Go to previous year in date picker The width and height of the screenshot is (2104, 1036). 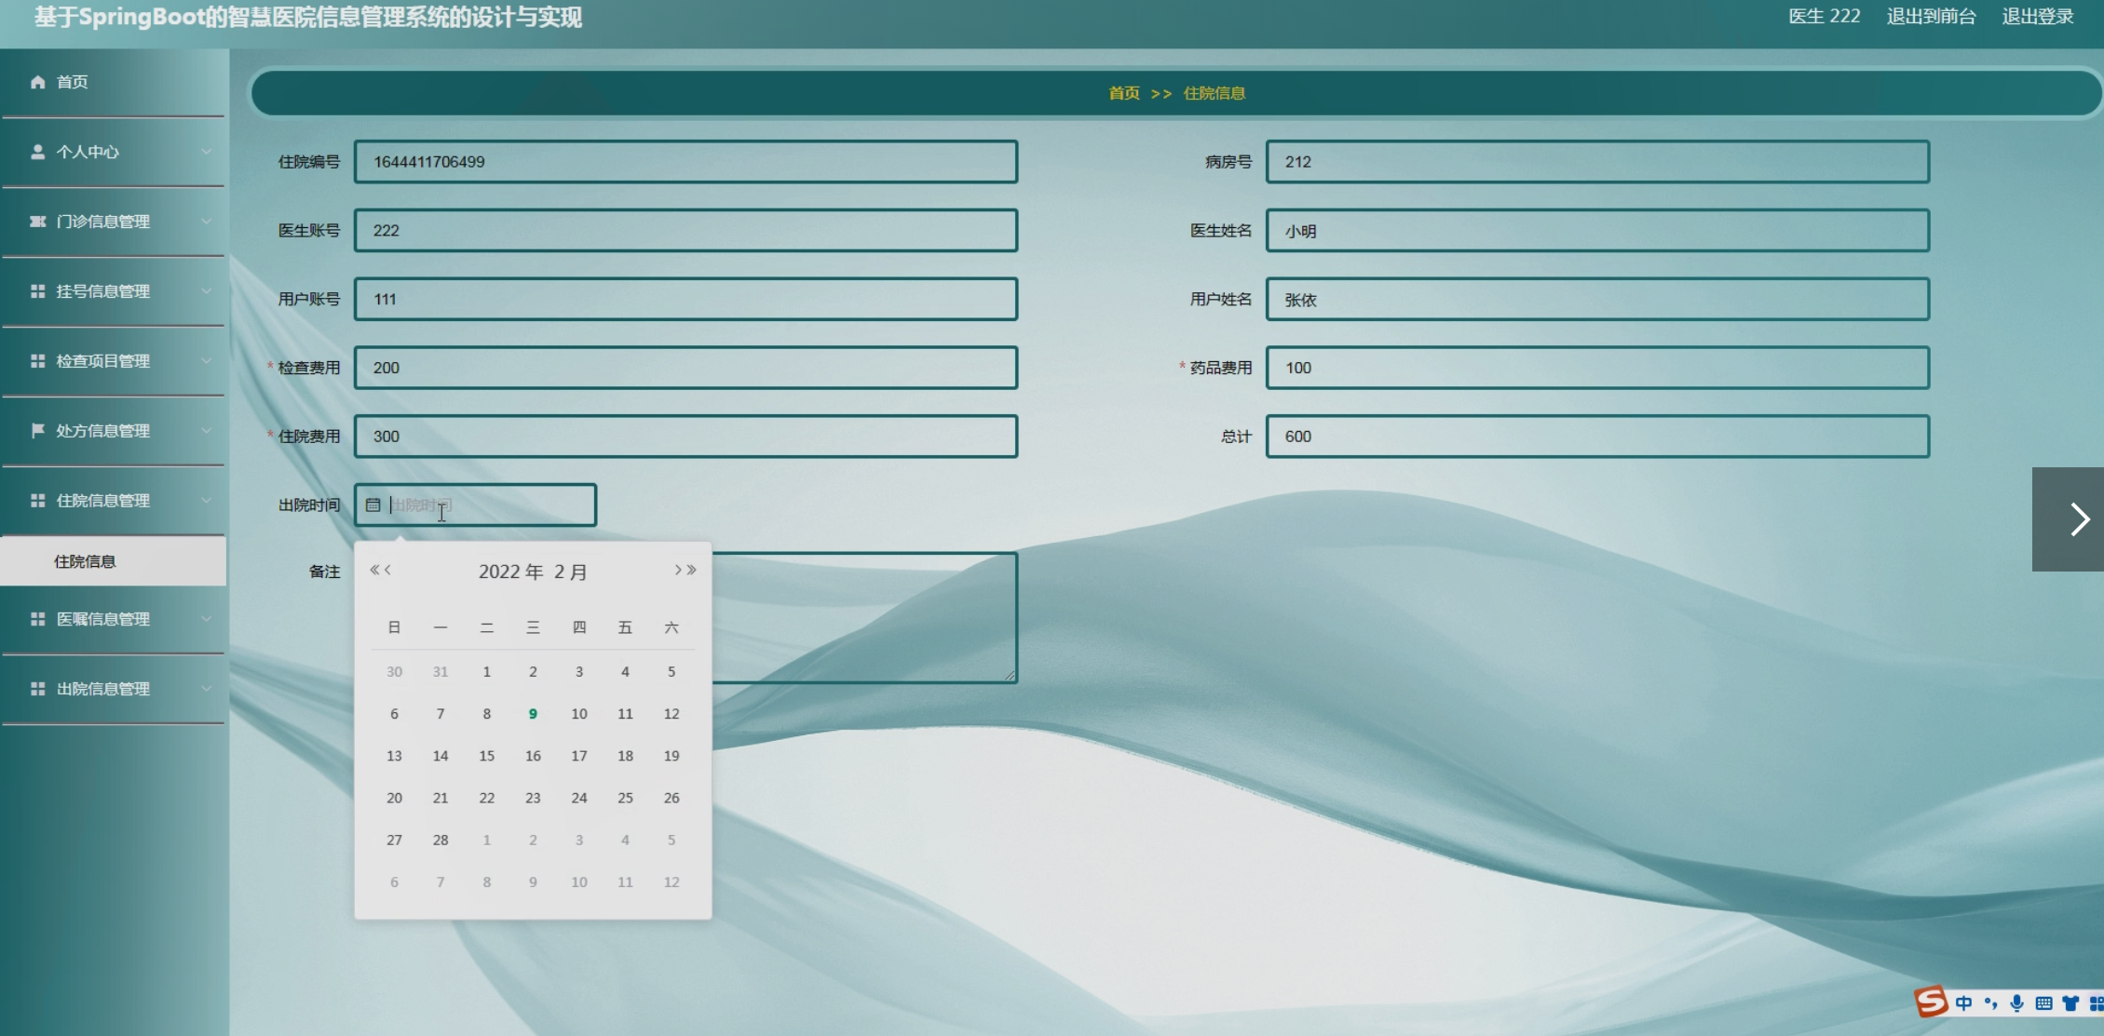(374, 570)
